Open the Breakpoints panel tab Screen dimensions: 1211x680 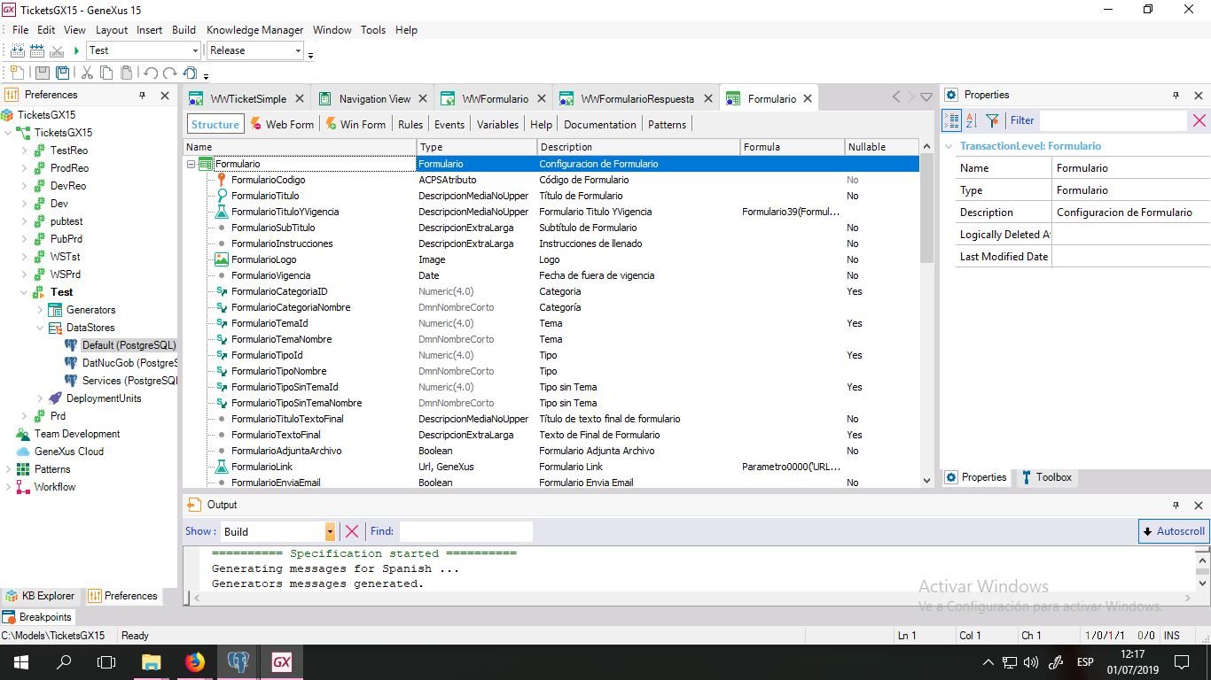37,617
